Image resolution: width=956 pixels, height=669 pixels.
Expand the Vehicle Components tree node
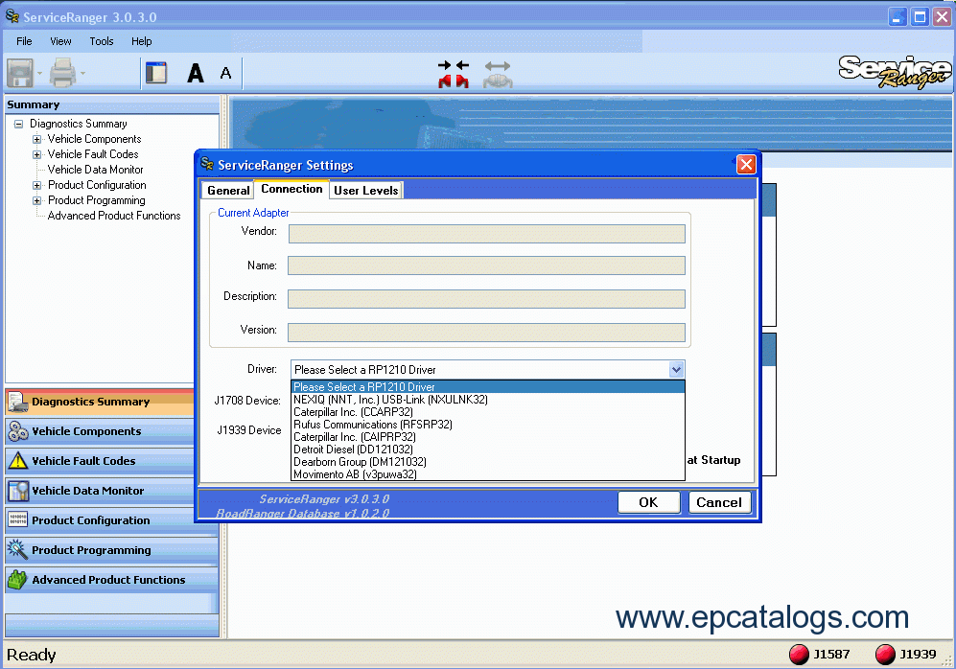[36, 139]
